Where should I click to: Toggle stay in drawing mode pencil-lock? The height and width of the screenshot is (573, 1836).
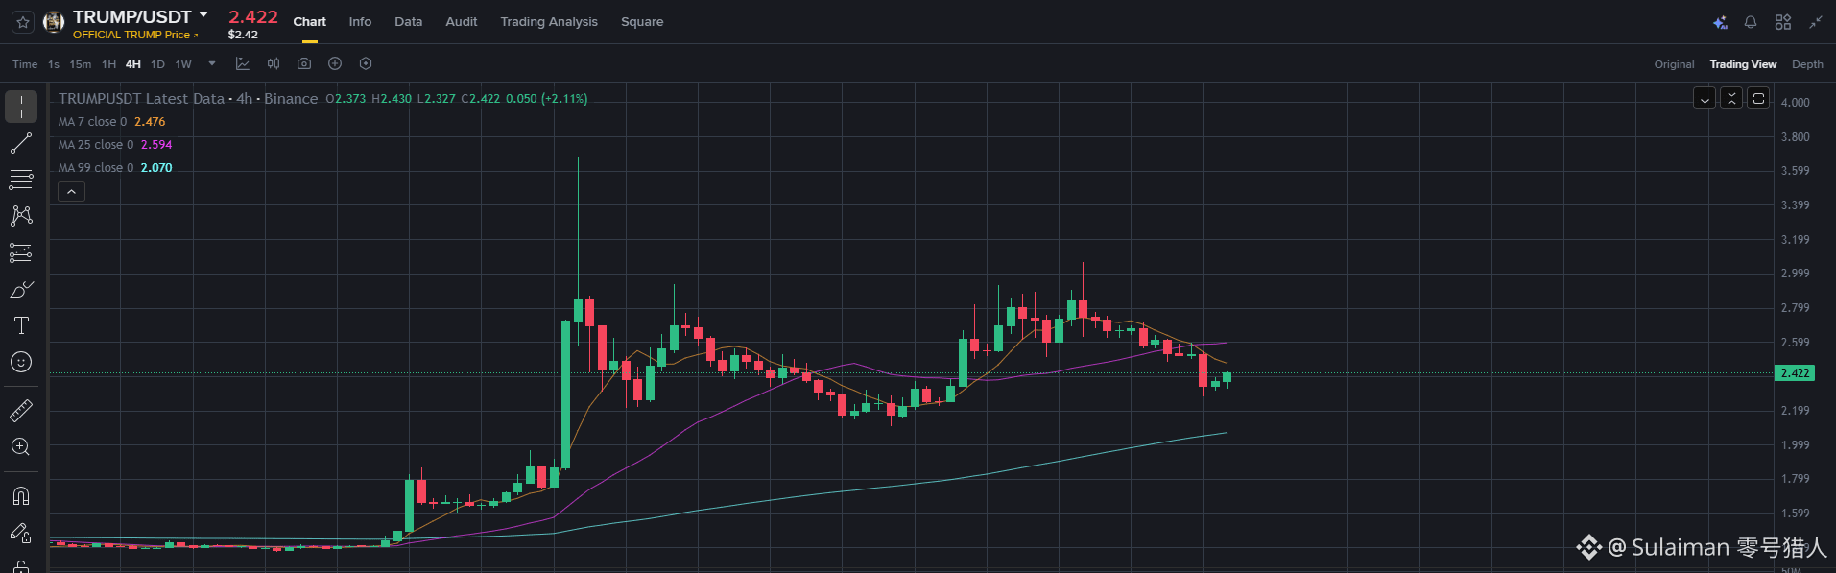pyautogui.click(x=21, y=533)
